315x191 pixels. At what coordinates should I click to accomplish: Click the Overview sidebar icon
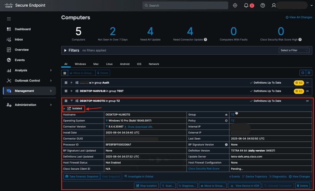point(9,50)
